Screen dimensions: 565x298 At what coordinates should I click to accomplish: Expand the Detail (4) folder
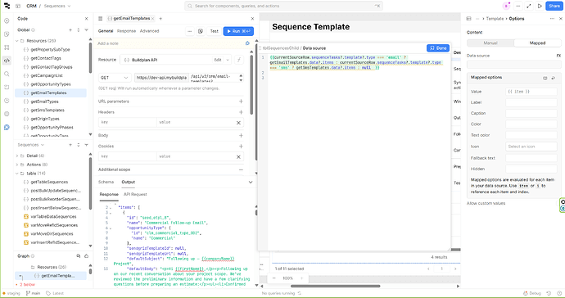click(x=17, y=156)
